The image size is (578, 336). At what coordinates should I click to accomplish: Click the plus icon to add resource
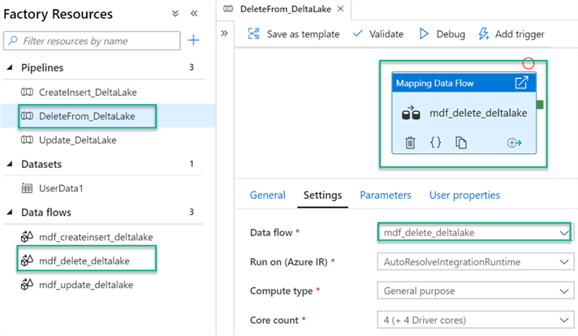193,41
